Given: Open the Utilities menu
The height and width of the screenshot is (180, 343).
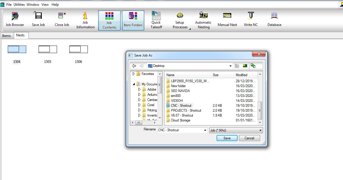Looking at the screenshot, I should point(19,5).
